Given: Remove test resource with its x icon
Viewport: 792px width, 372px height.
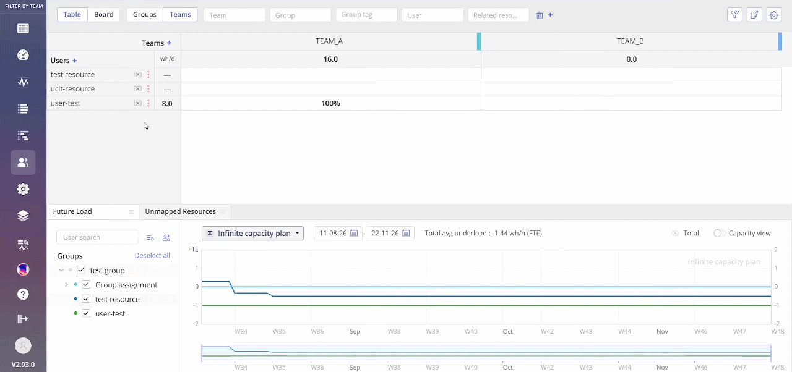Looking at the screenshot, I should (138, 74).
